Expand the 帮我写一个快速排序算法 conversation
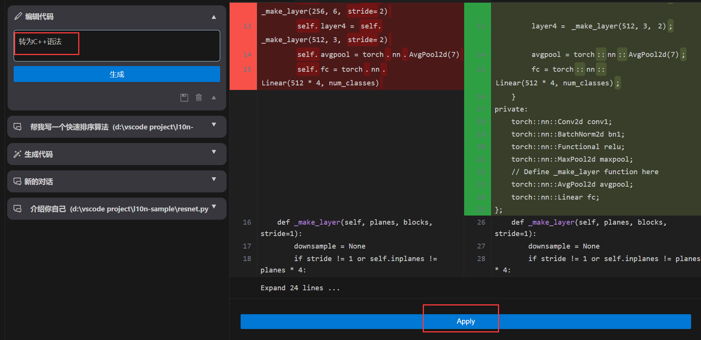Viewport: 701px width, 340px height. 214,125
